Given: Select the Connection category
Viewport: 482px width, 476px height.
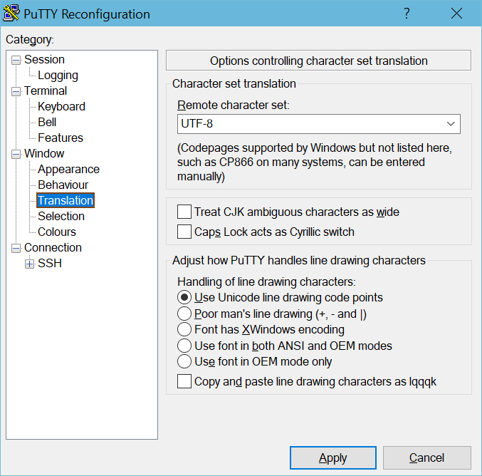Looking at the screenshot, I should (x=53, y=247).
